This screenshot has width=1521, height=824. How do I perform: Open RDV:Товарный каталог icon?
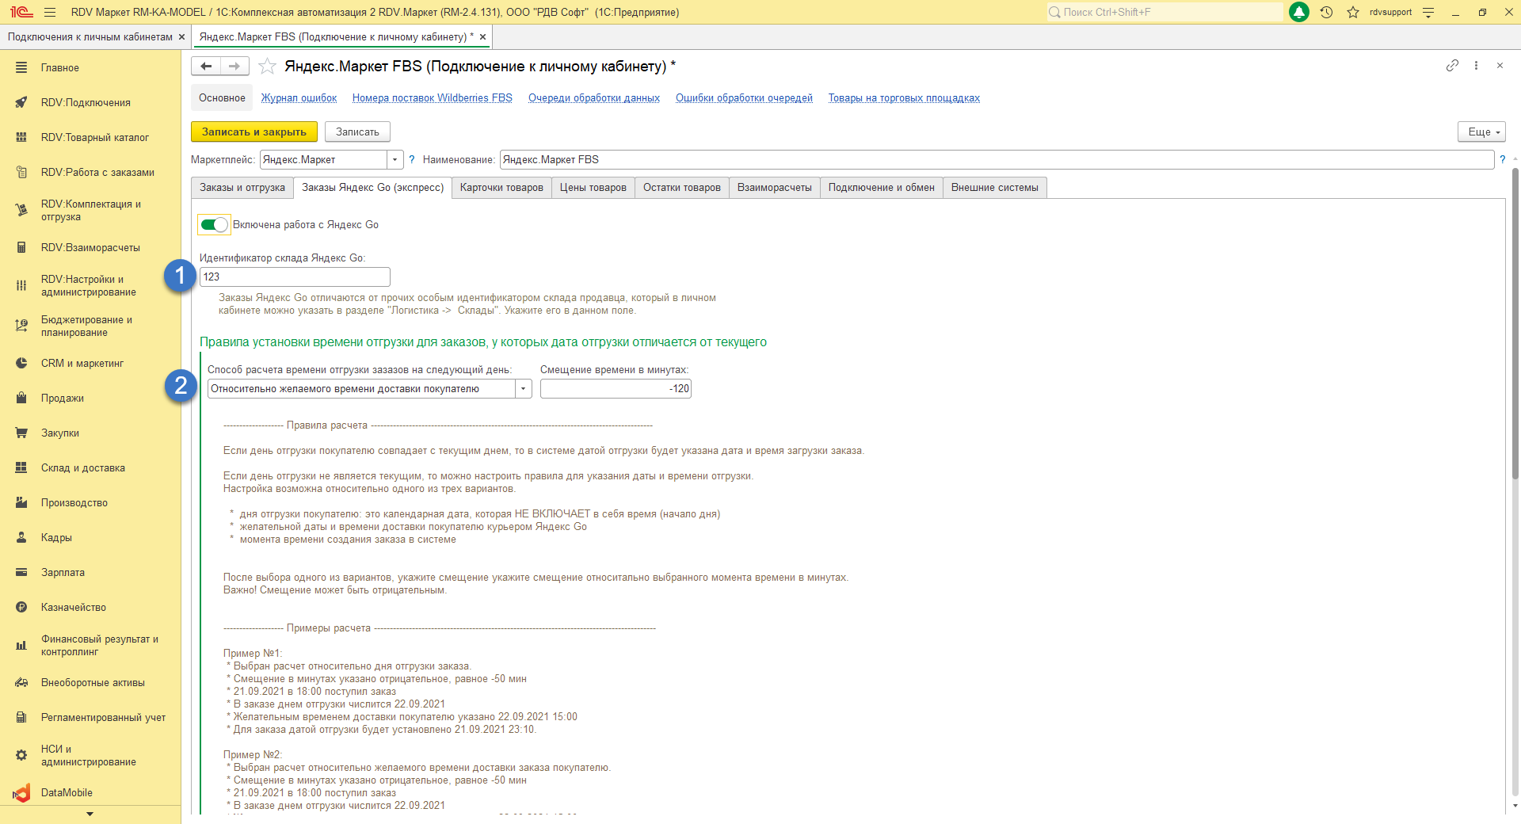pos(21,138)
